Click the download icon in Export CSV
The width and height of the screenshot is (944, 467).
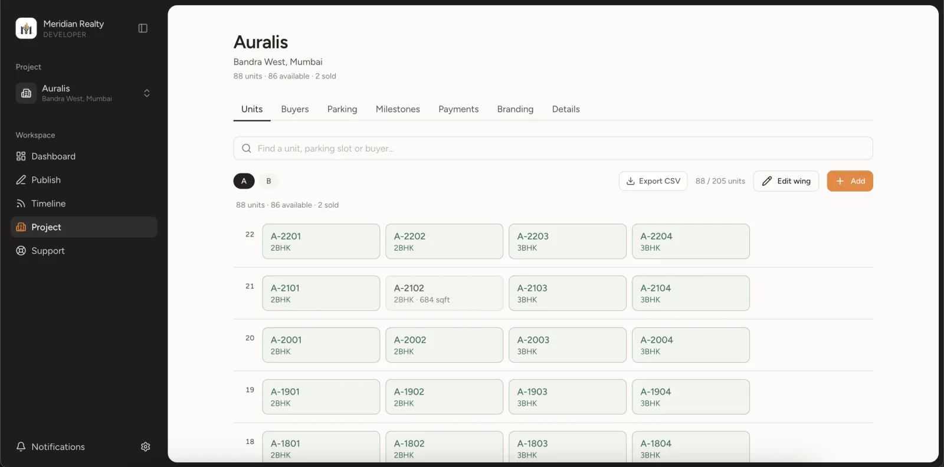(x=631, y=181)
